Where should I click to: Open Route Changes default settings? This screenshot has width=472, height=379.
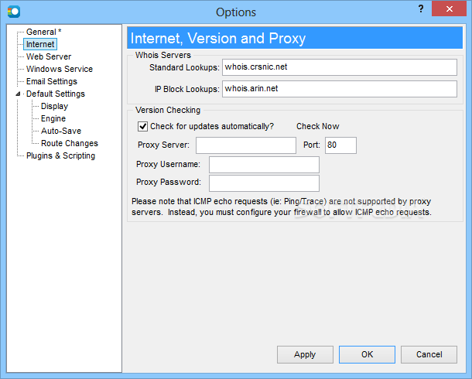70,143
